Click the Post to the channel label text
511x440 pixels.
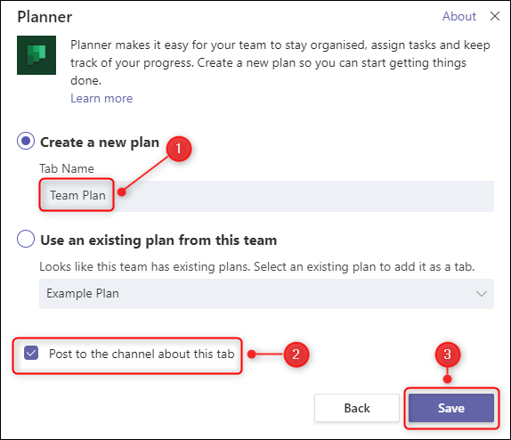(142, 354)
